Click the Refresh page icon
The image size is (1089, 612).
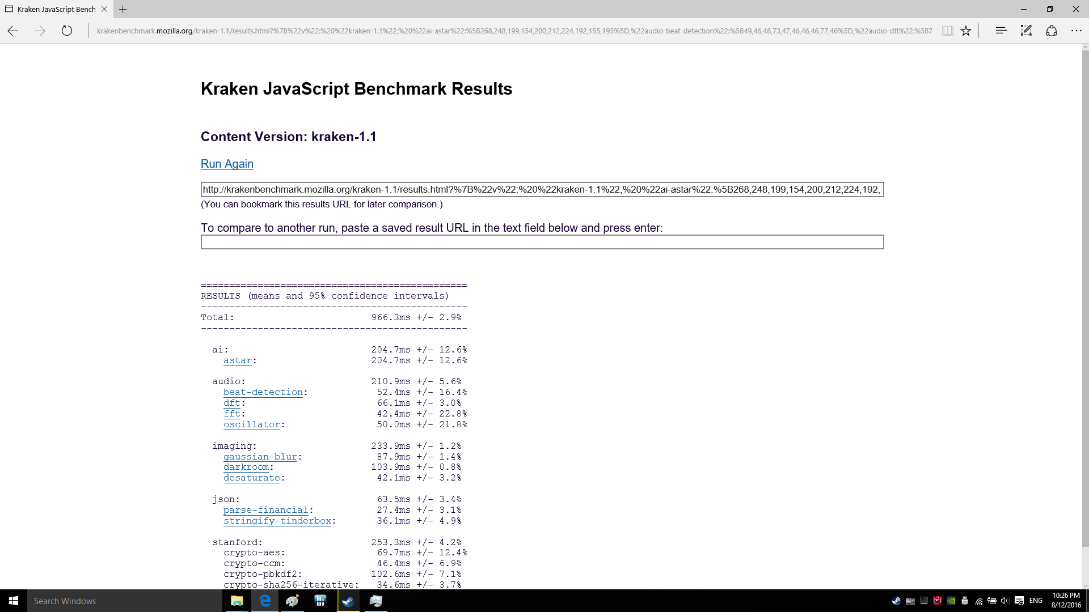point(67,31)
